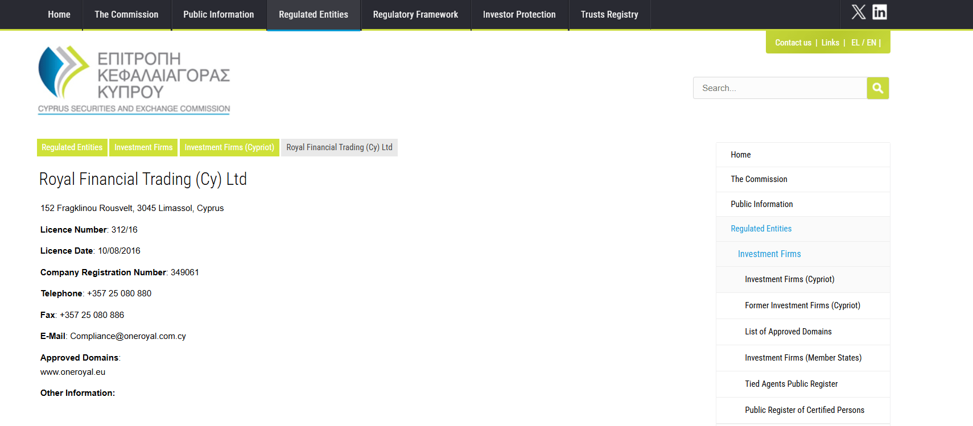Viewport: 973px width, 426px height.
Task: Click company registration number 349061
Action: (x=185, y=272)
